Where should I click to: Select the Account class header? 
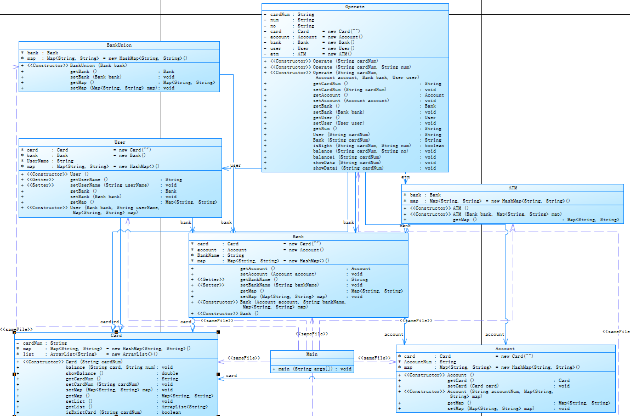click(x=505, y=348)
